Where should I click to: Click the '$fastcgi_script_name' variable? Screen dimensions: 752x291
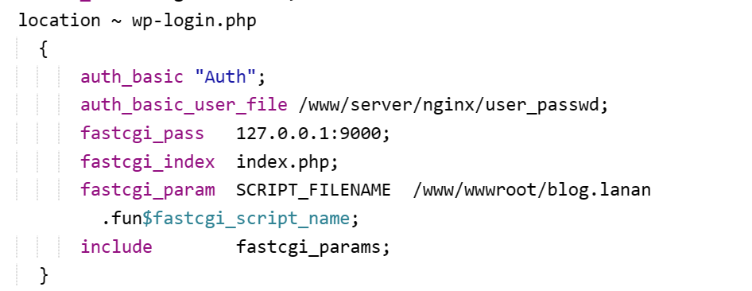click(246, 219)
